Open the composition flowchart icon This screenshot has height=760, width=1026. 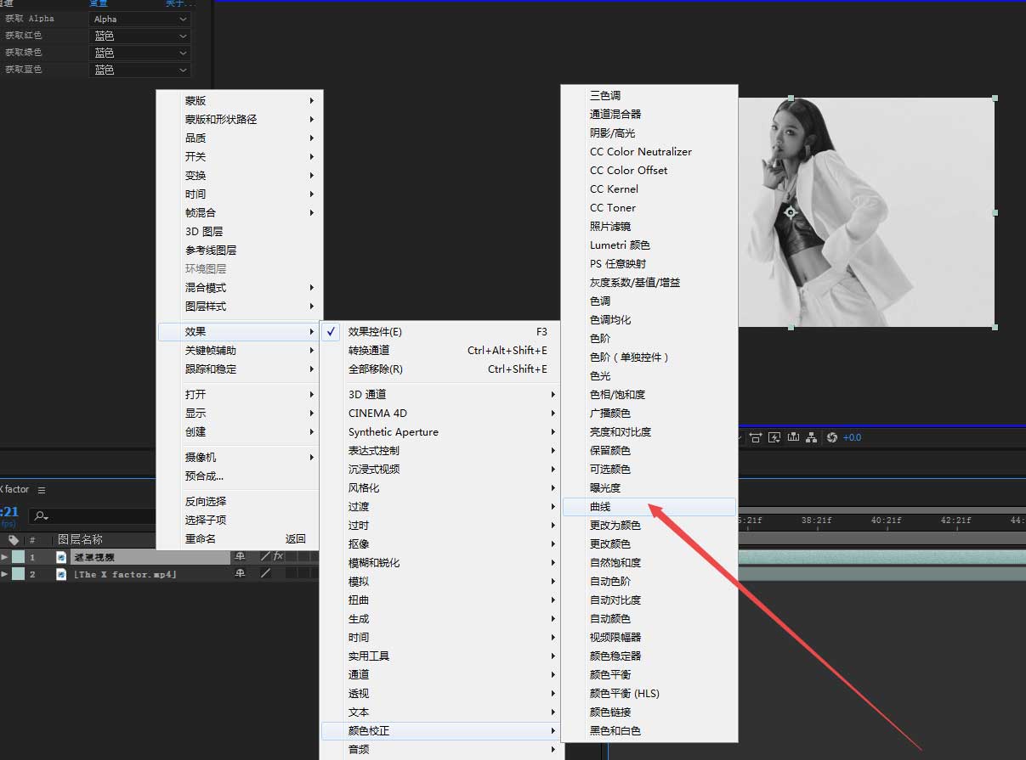pos(811,437)
